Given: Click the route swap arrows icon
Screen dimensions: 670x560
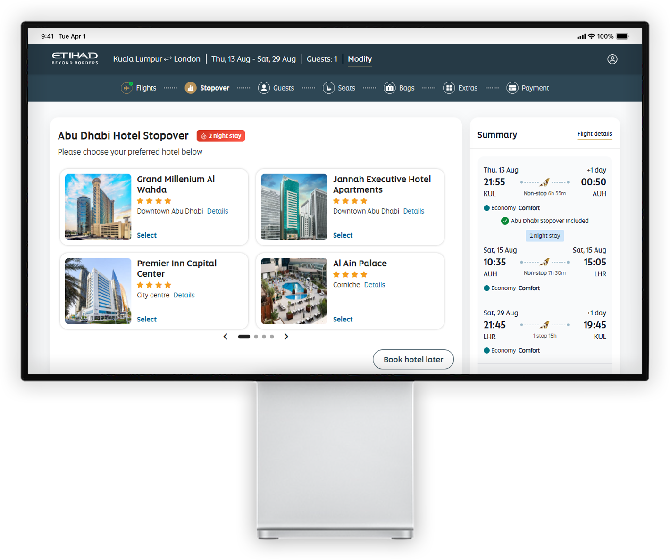Looking at the screenshot, I should tap(168, 59).
